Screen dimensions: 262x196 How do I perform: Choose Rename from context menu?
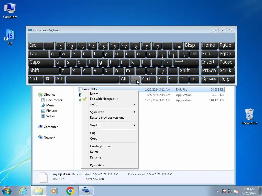pyautogui.click(x=113, y=157)
